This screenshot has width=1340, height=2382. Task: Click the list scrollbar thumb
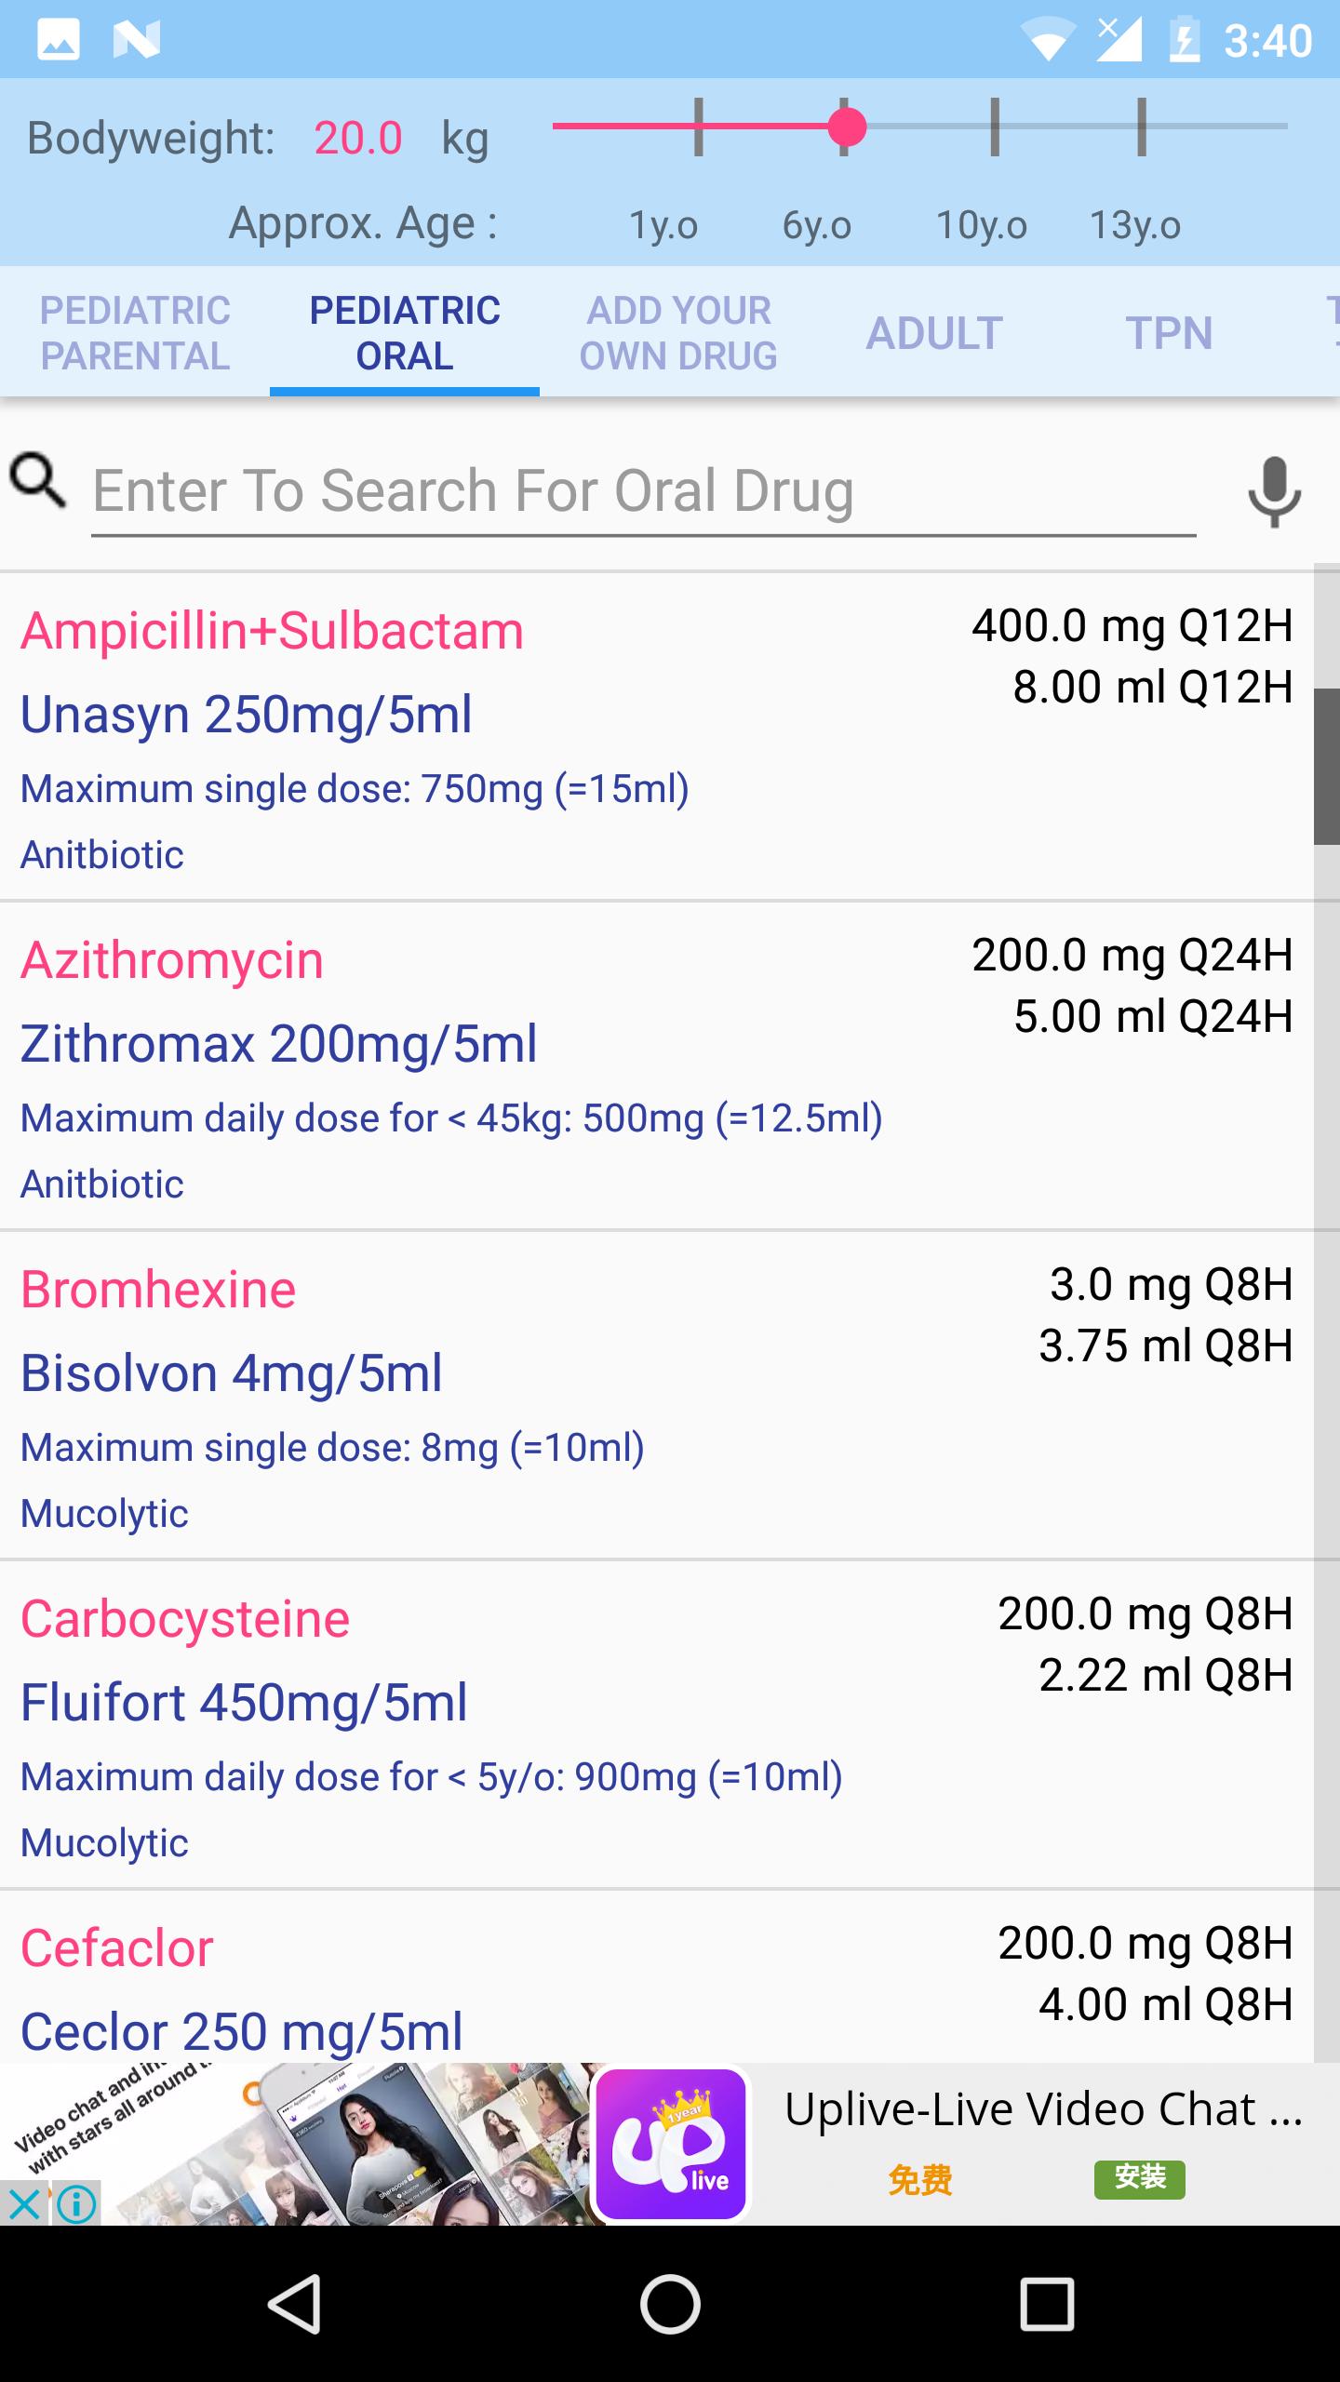coord(1327,767)
